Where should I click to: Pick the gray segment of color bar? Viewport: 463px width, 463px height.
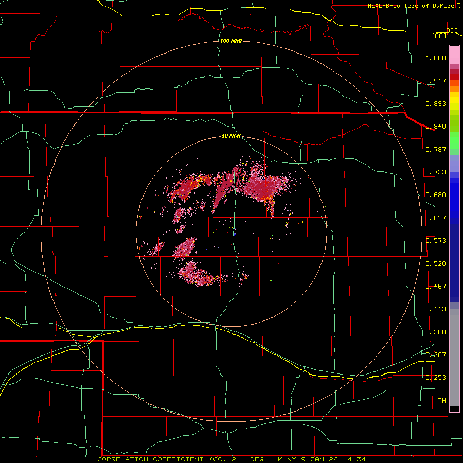454,358
